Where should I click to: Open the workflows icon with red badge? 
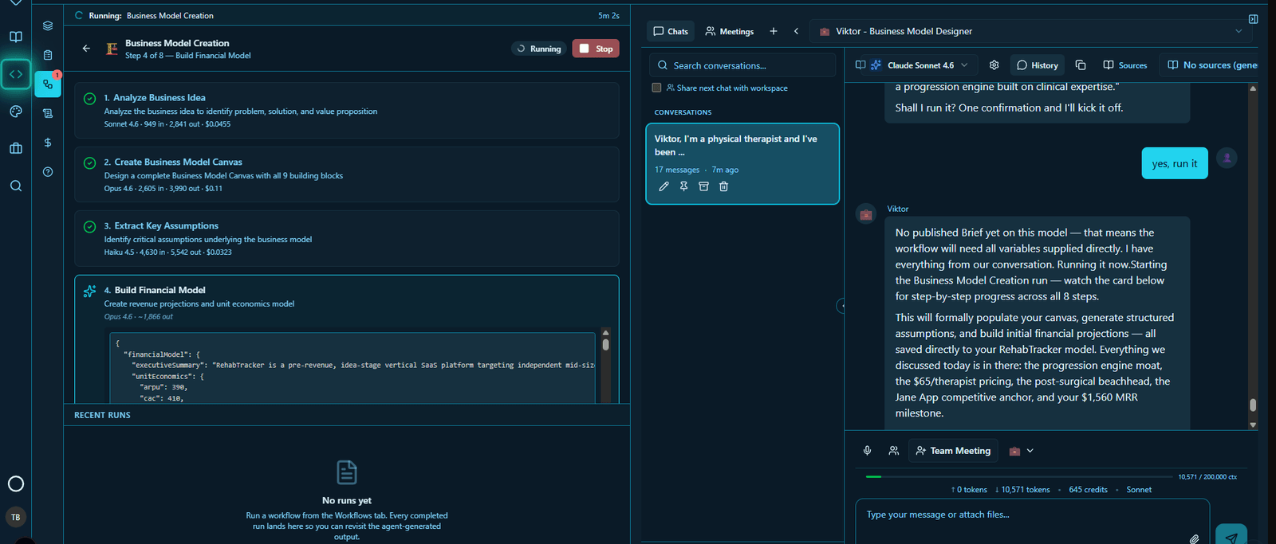(48, 84)
